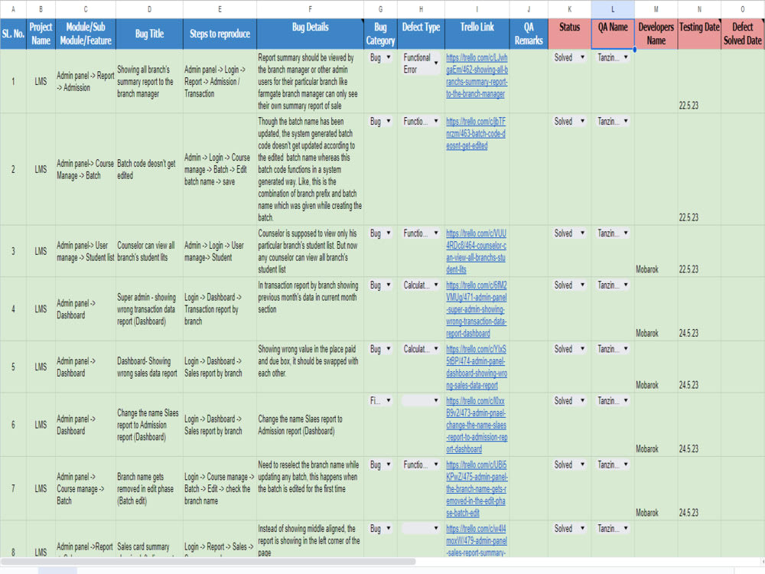Select column A header to select whole column
Screen dimensions: 765x574
click(x=13, y=11)
